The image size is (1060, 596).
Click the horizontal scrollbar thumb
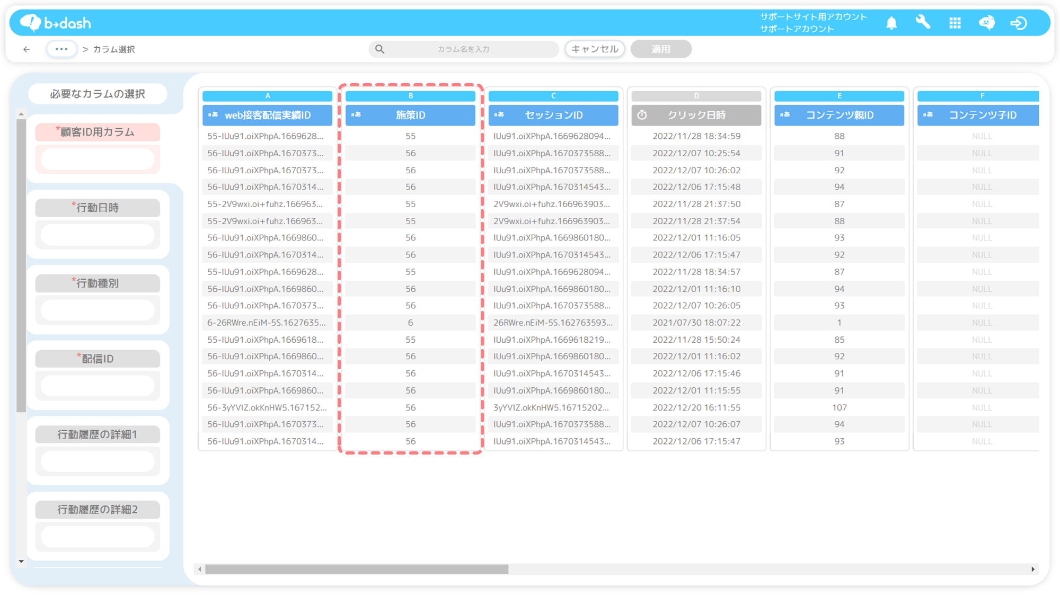[x=356, y=569]
